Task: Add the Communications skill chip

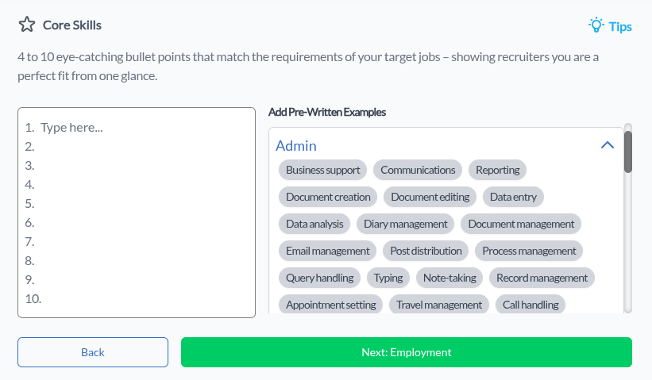Action: [x=418, y=170]
